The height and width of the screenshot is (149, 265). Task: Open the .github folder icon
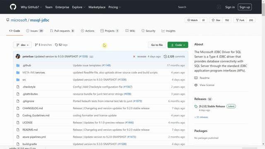click(18, 65)
